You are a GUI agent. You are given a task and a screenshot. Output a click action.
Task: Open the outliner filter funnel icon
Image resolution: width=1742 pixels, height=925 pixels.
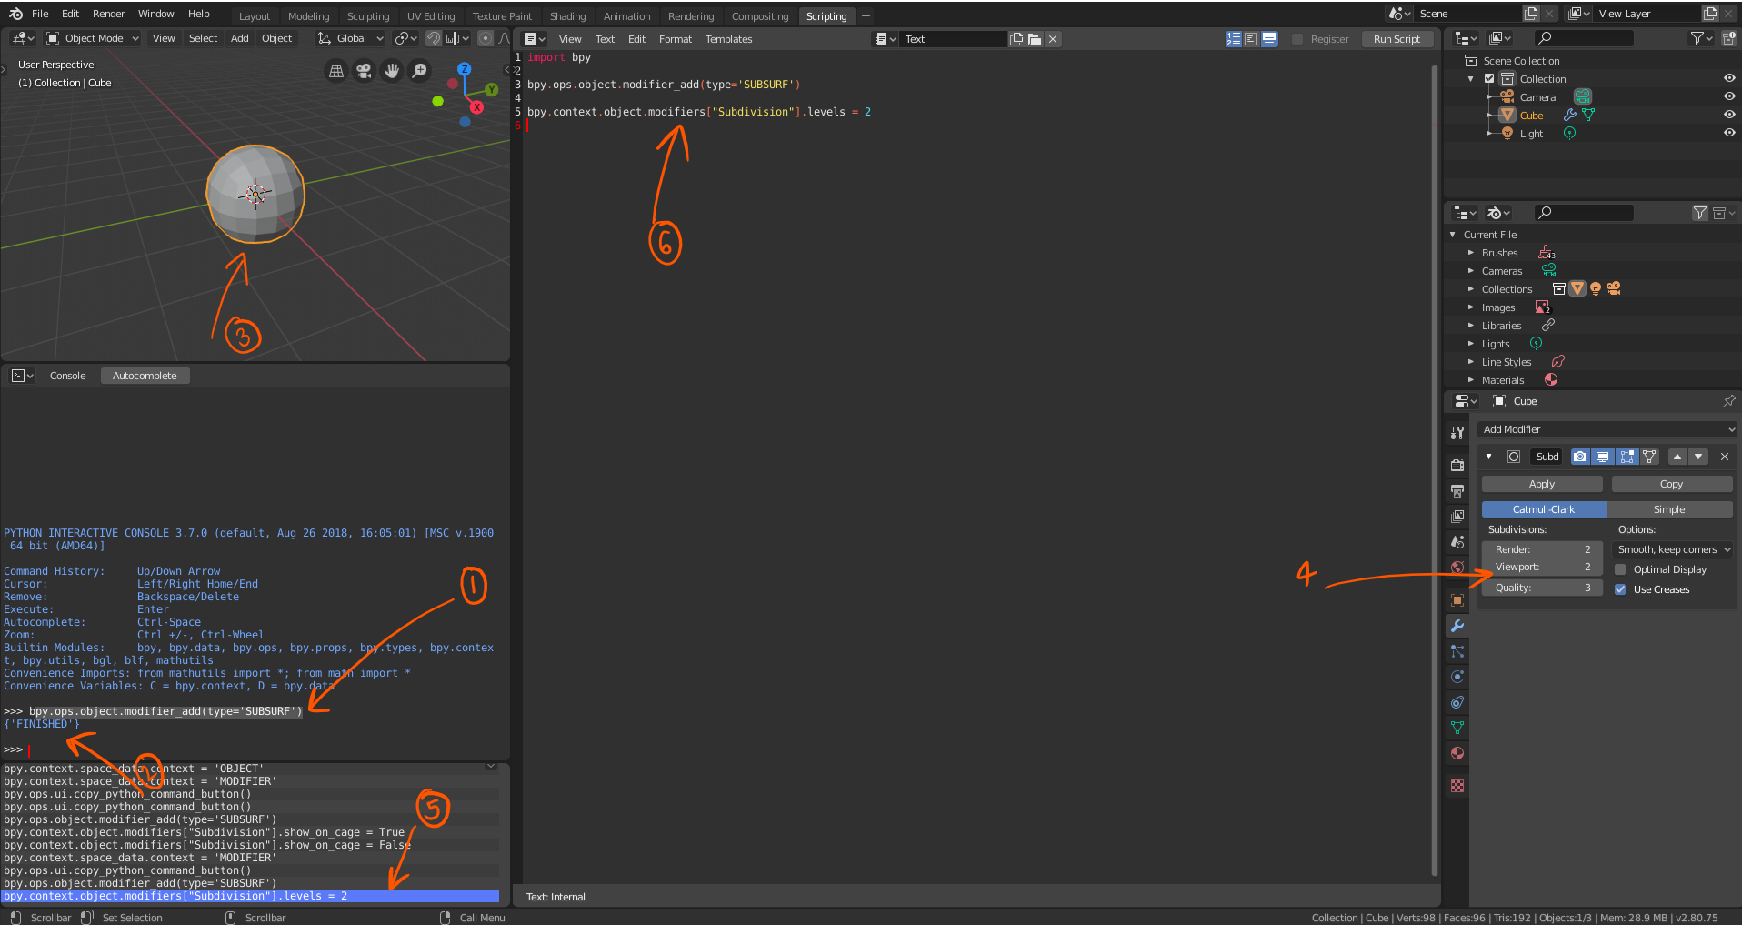coord(1698,38)
